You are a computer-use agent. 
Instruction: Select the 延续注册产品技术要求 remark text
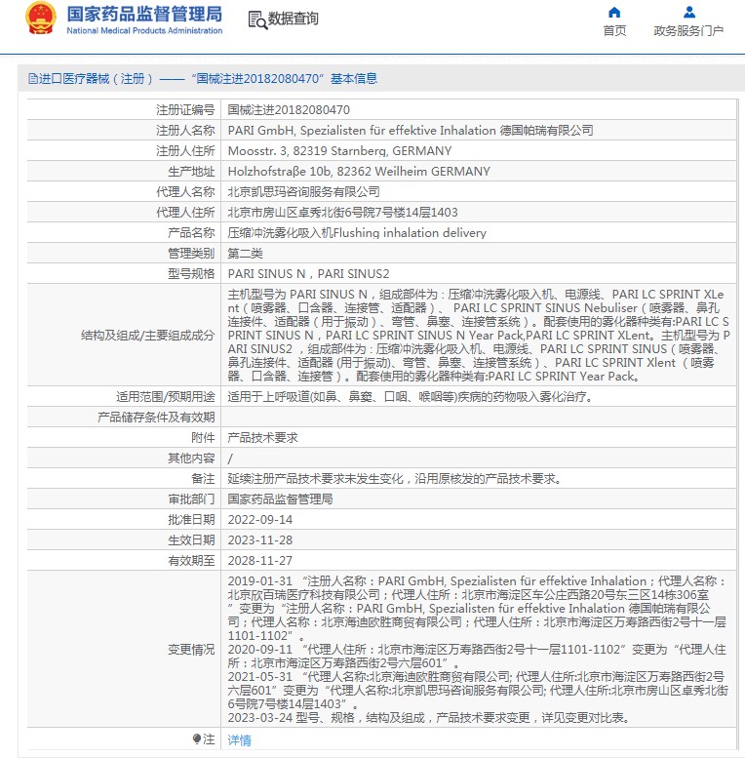(395, 479)
